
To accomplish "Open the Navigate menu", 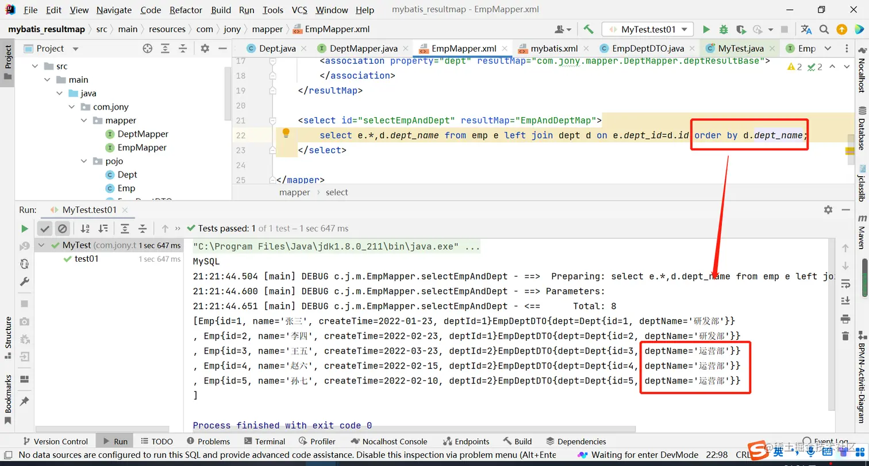I will pos(114,10).
